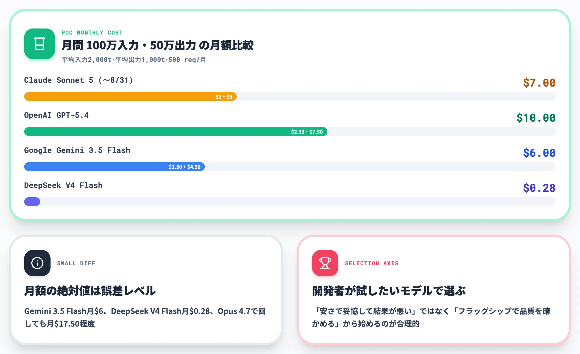Click the orange Claude Sonnet 5 cost bar

coord(130,96)
